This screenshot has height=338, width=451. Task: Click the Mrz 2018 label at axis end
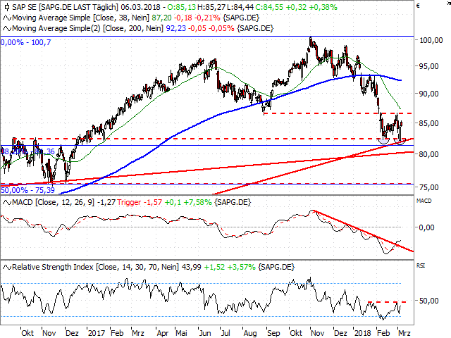click(404, 333)
